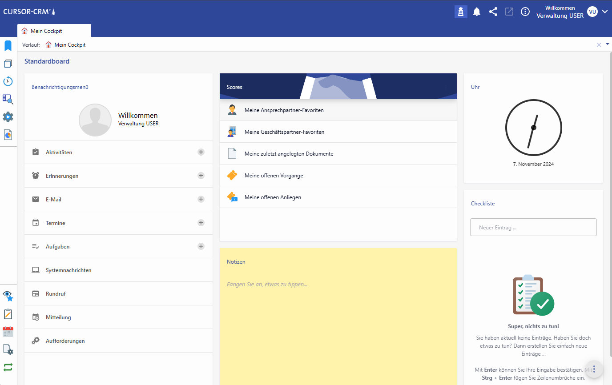The image size is (612, 385).
Task: Click the eye with star sidebar icon
Action: click(x=8, y=296)
